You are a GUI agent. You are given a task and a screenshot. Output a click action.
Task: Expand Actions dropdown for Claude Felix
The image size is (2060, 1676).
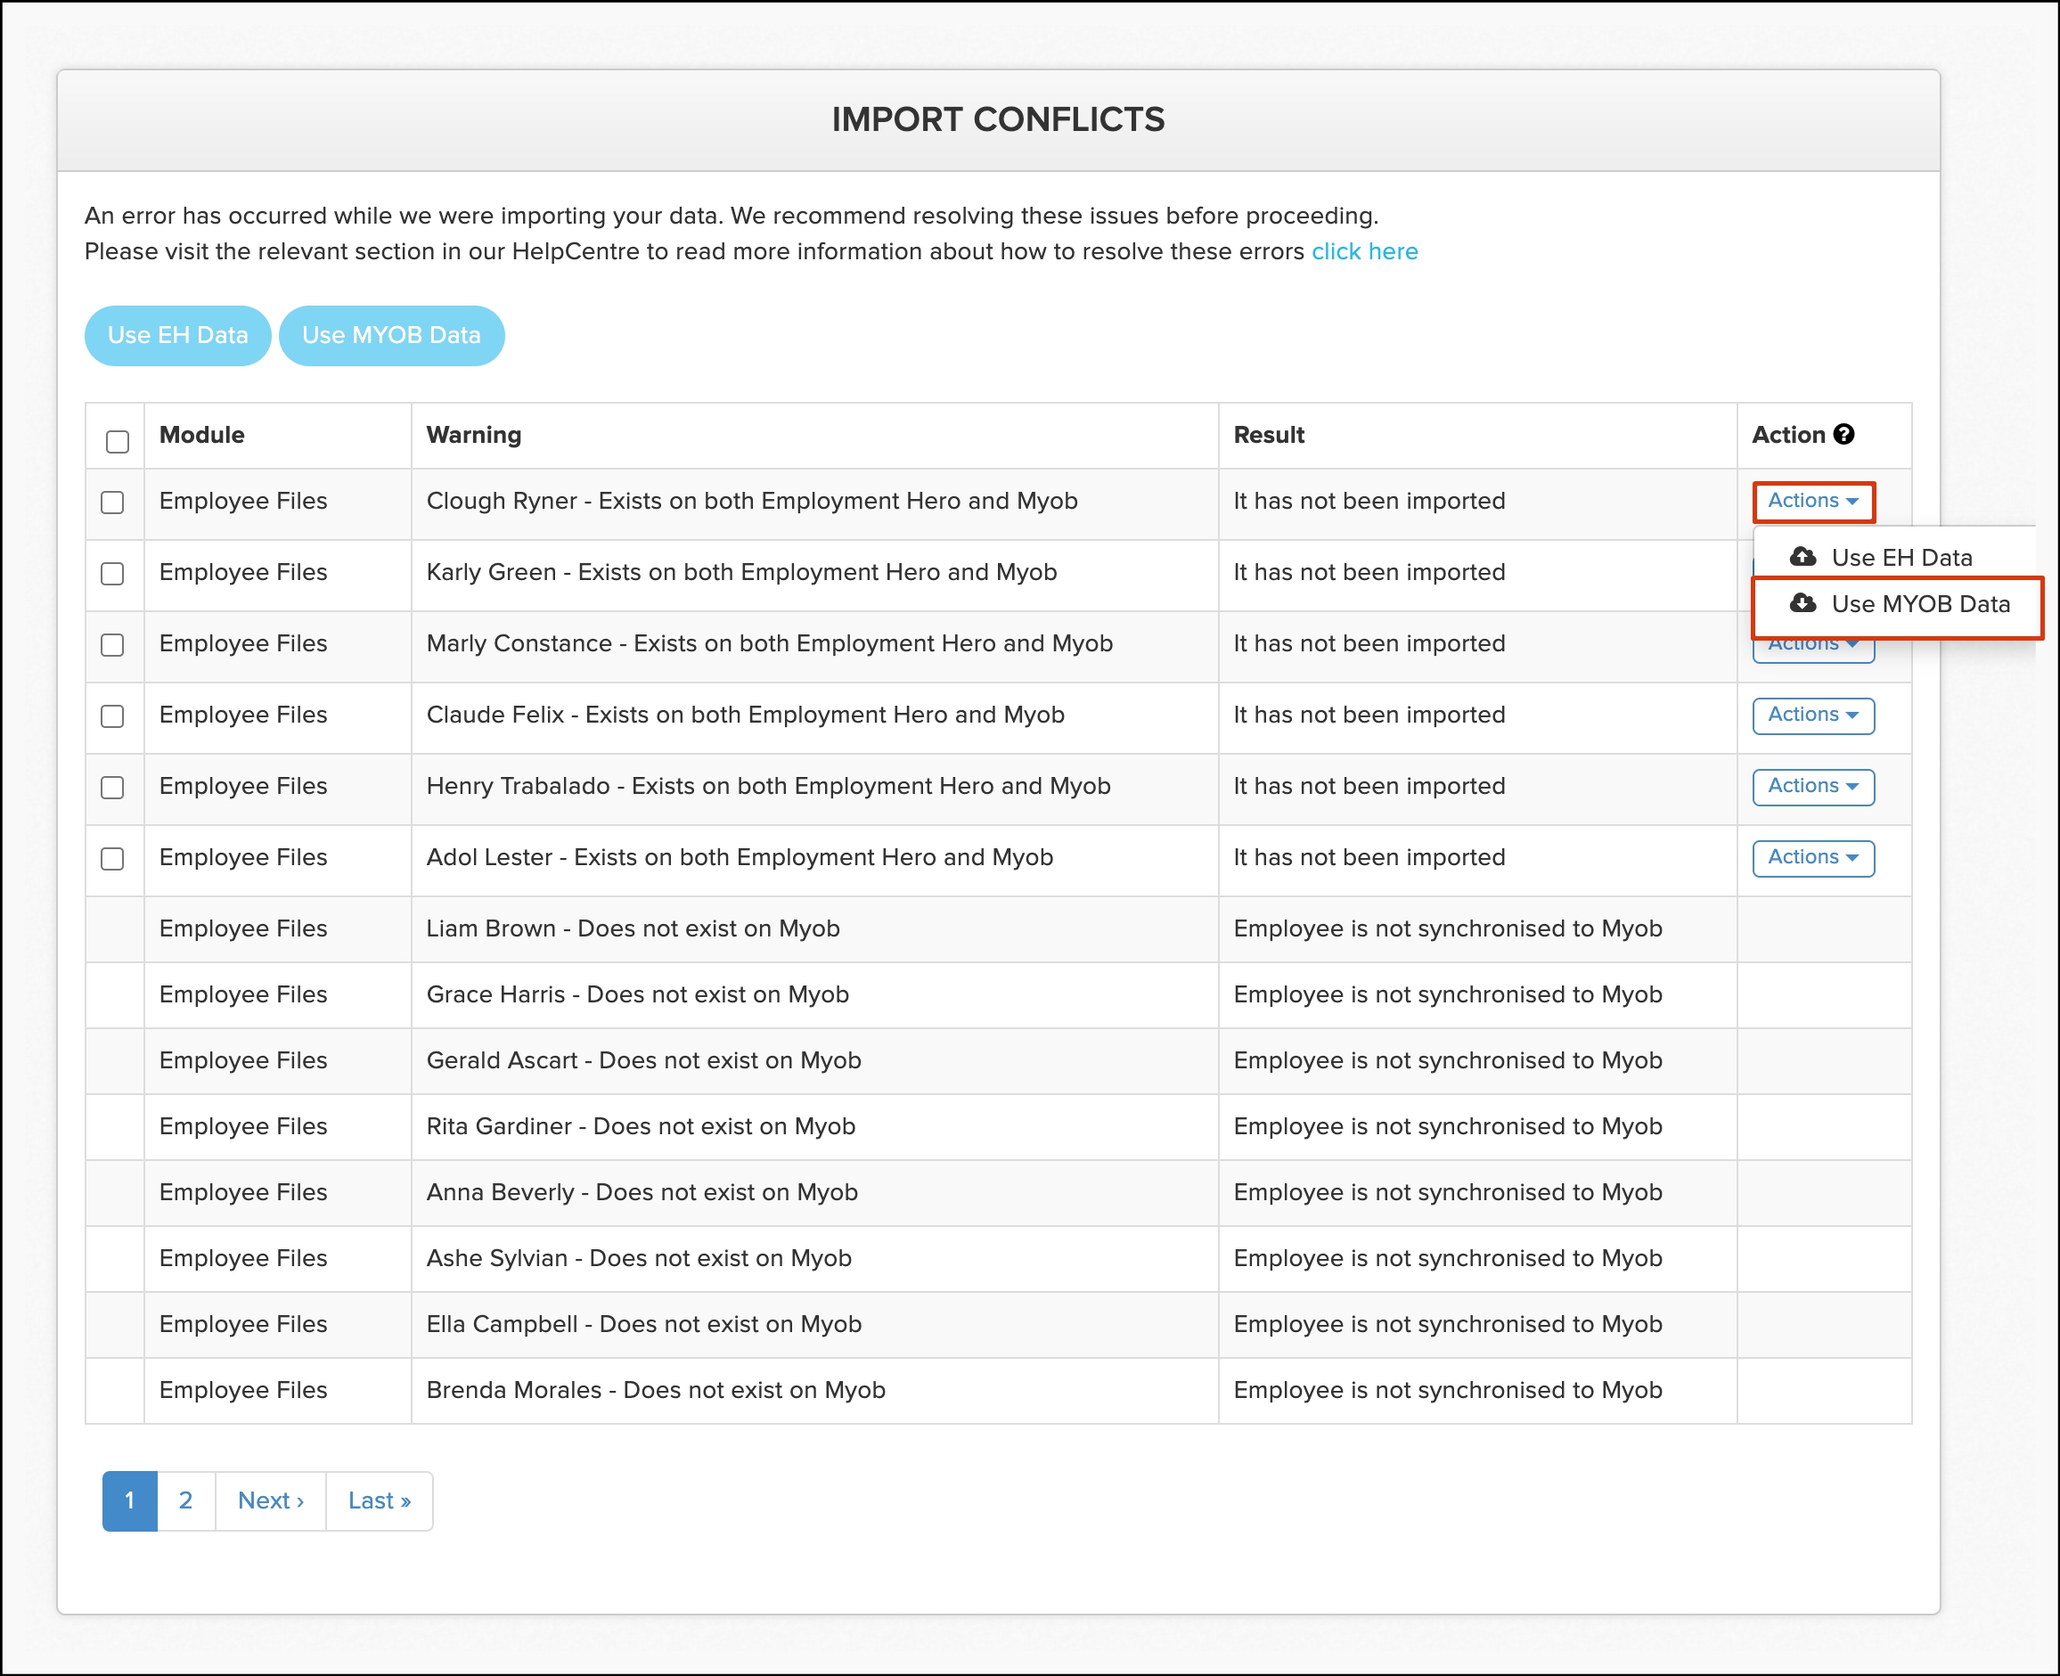1813,715
